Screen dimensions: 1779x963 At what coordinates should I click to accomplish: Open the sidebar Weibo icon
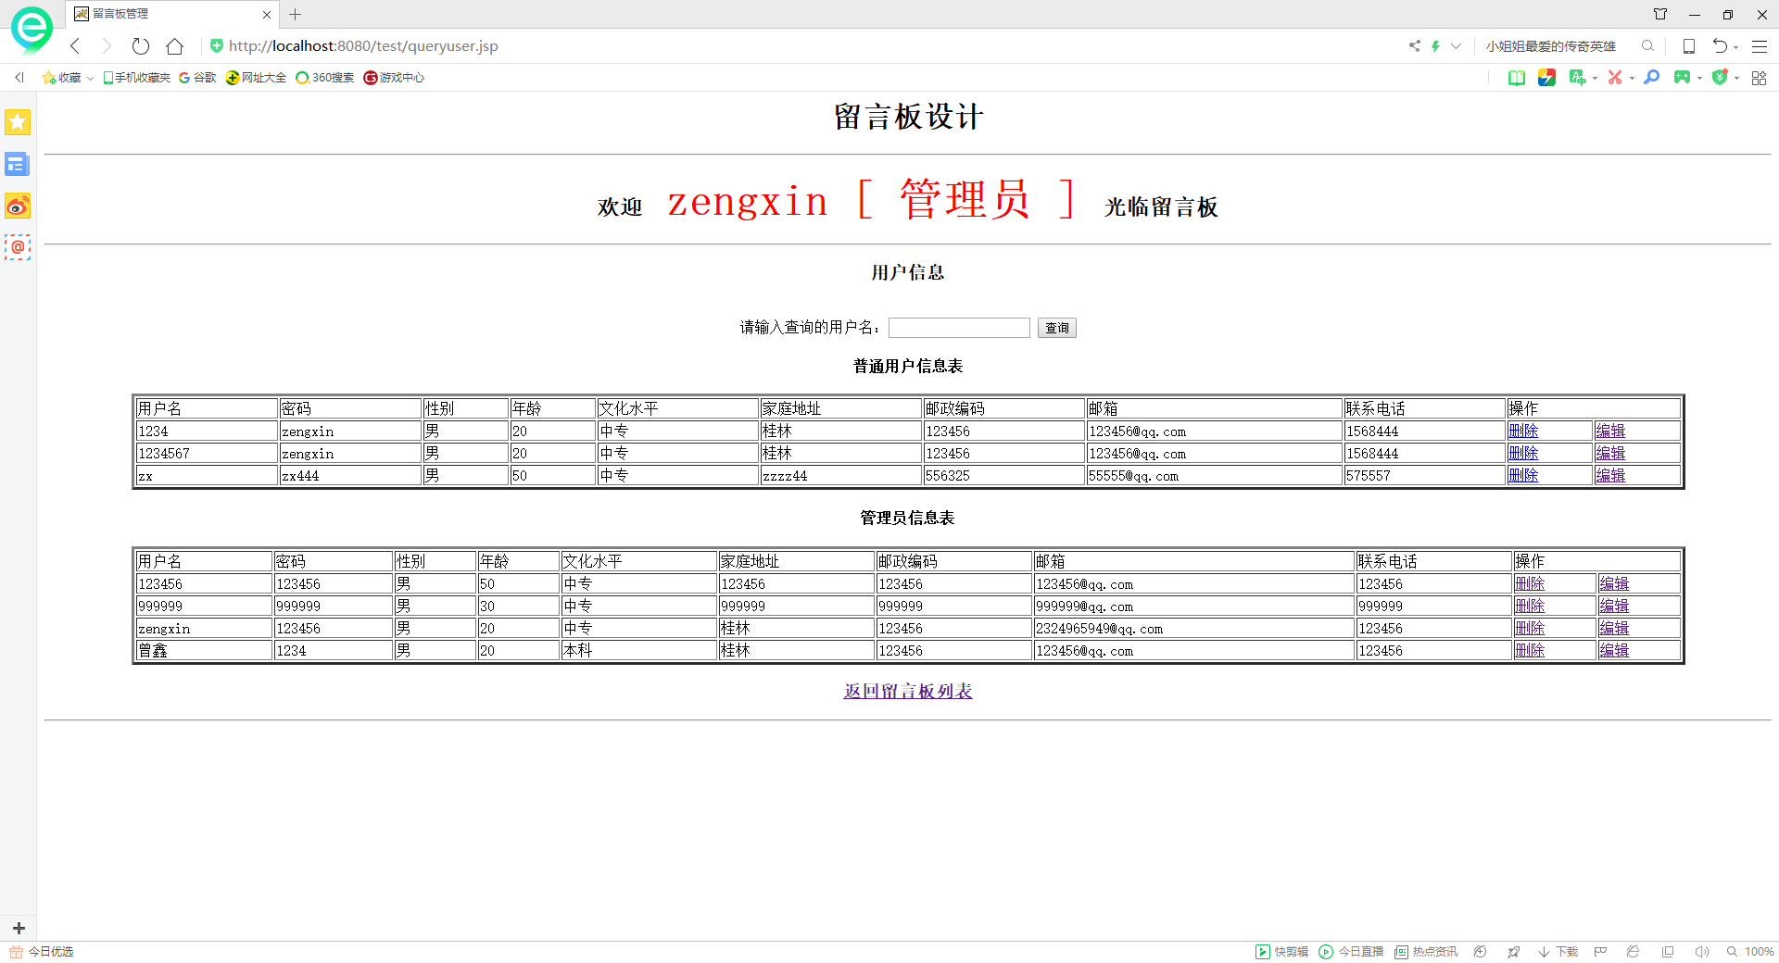coord(18,206)
